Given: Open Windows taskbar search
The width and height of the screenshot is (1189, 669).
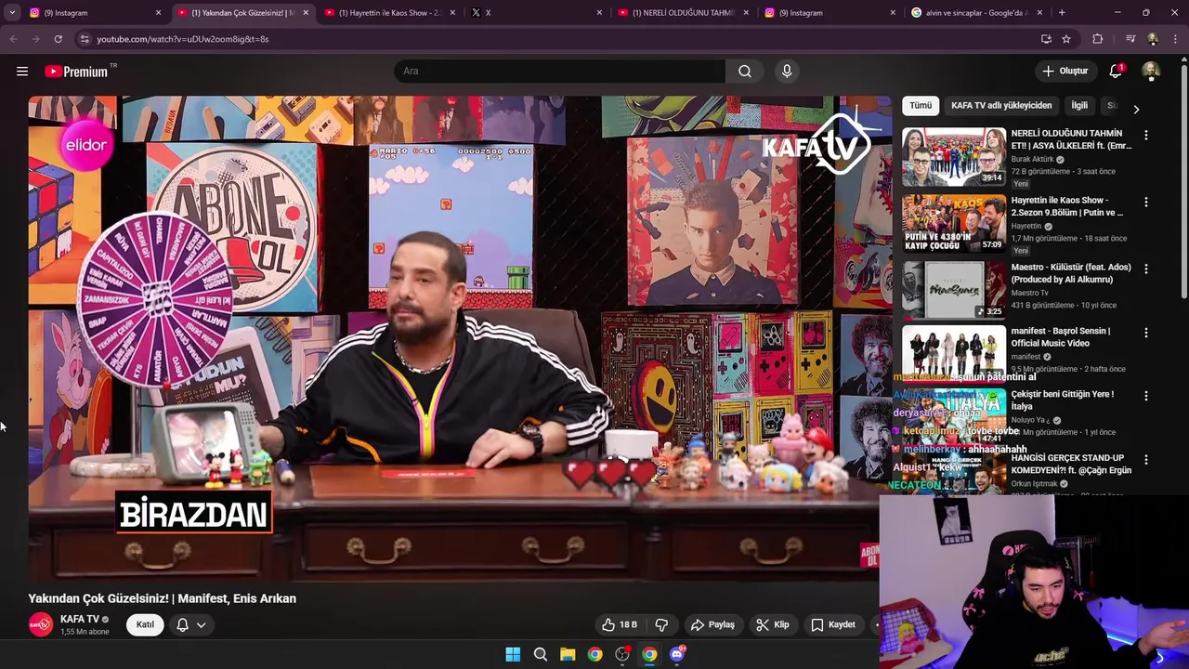Looking at the screenshot, I should coord(540,654).
